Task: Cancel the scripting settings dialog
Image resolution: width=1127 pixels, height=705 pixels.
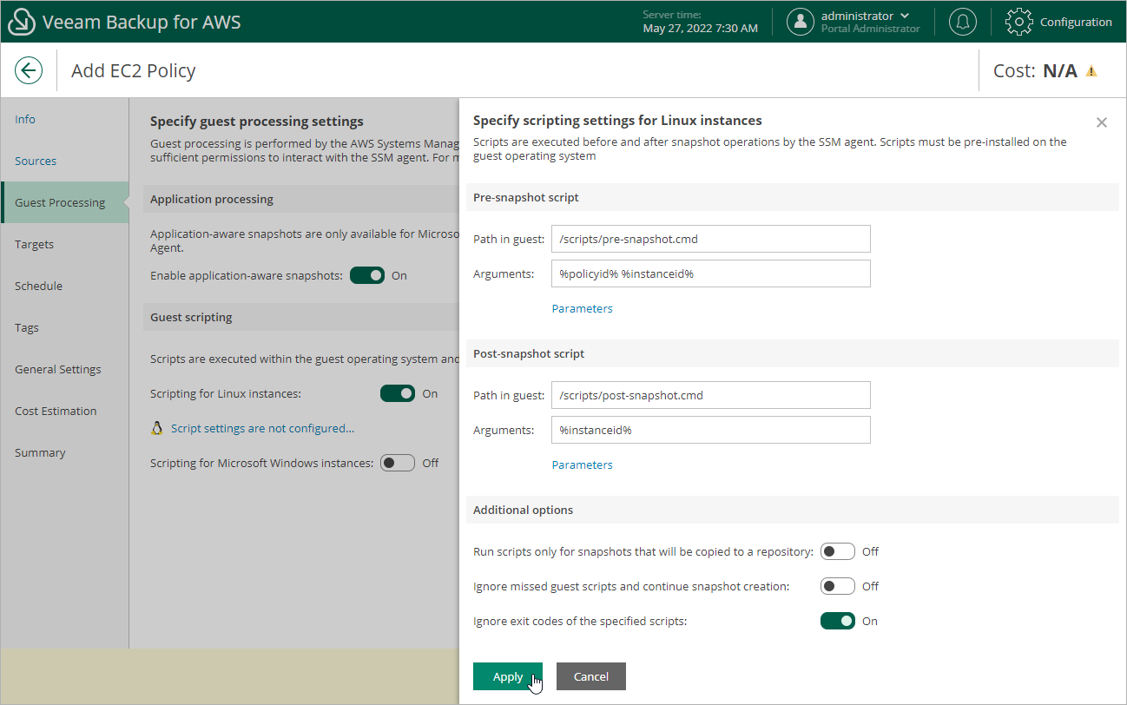Action: [590, 676]
